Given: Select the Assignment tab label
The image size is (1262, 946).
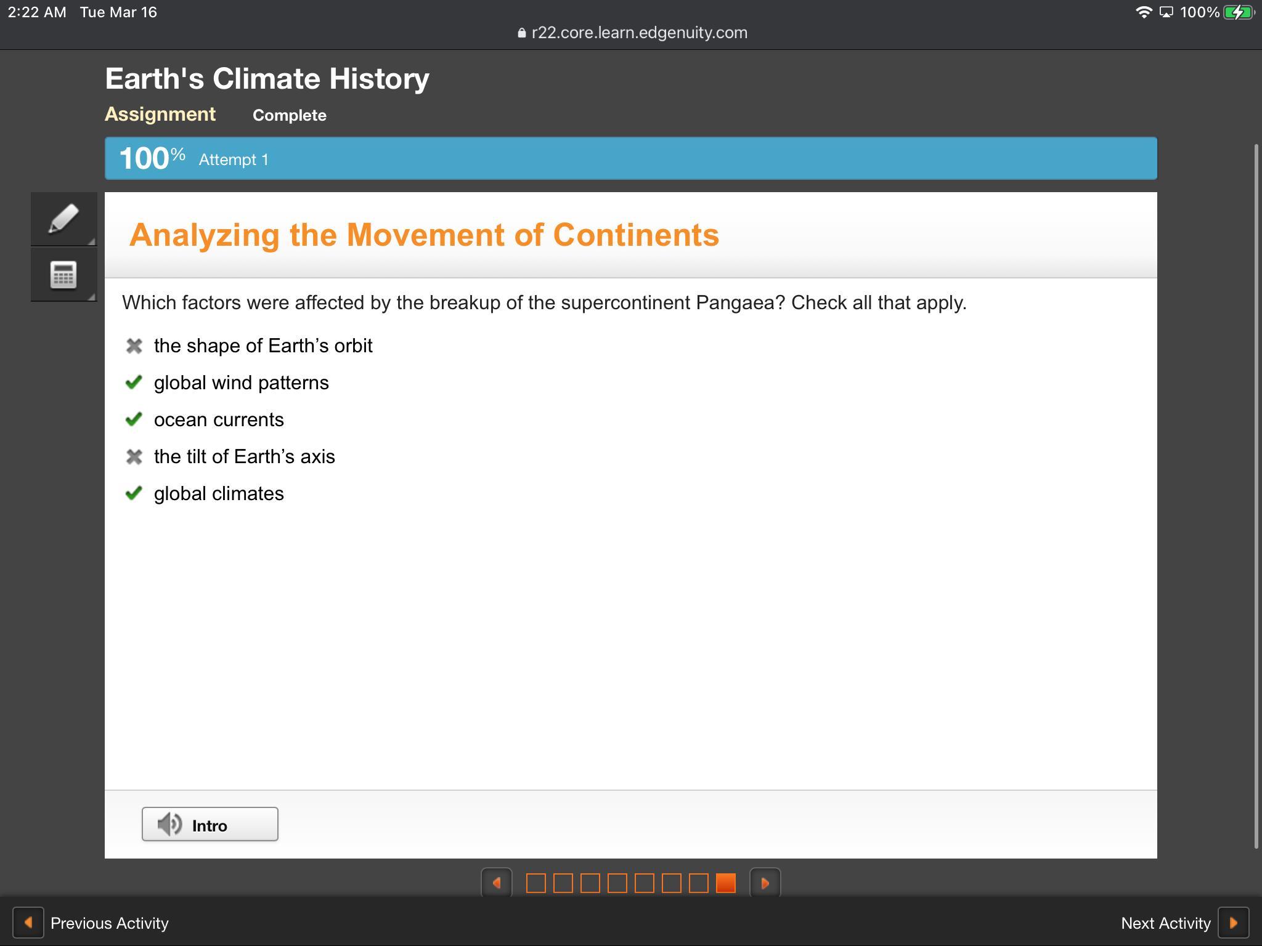Looking at the screenshot, I should 160,115.
